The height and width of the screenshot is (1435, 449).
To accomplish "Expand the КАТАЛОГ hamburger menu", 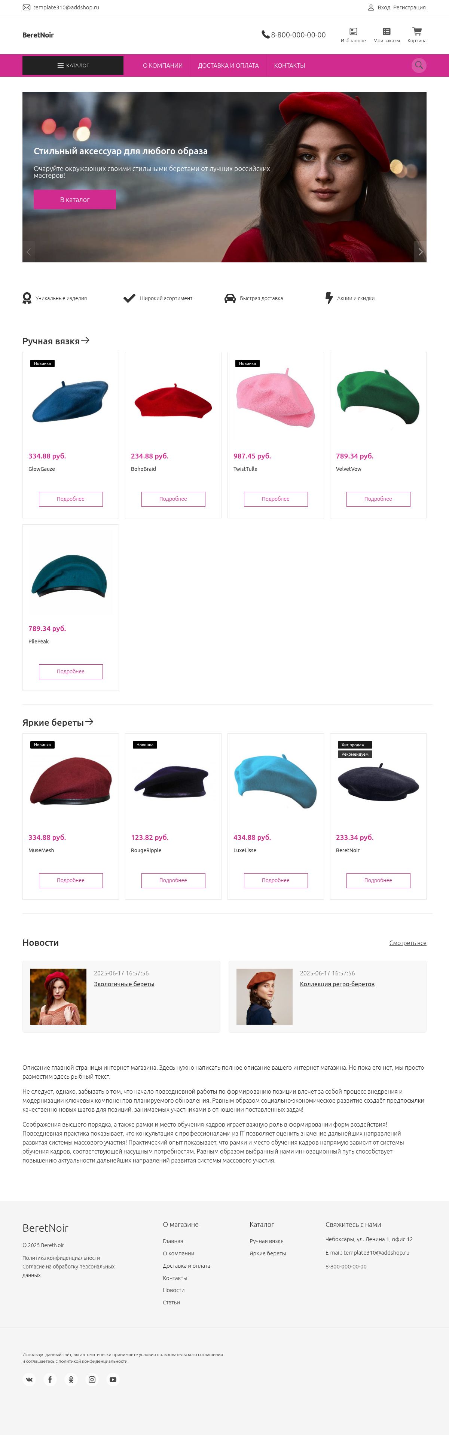I will click(73, 65).
